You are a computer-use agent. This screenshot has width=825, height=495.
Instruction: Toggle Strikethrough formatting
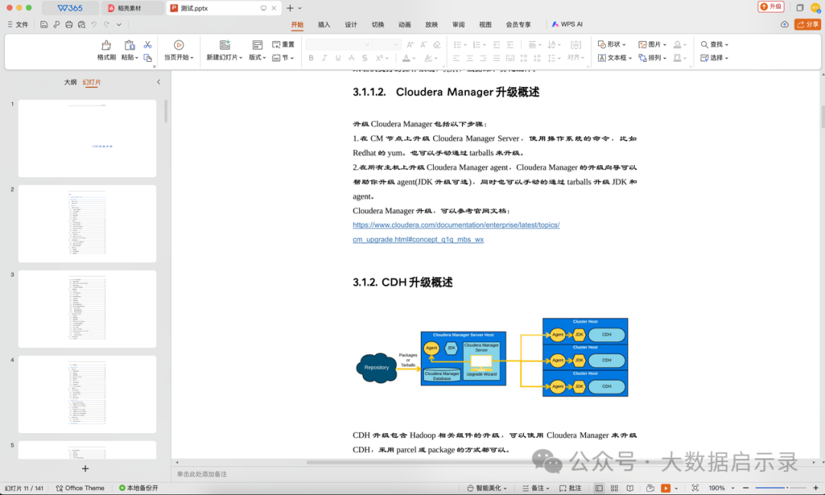coord(351,58)
